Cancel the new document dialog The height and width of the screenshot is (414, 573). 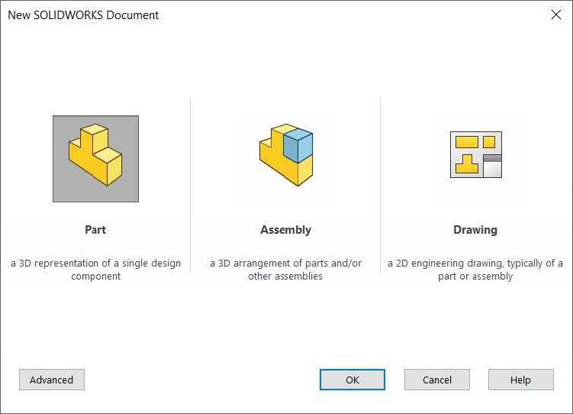coord(437,380)
